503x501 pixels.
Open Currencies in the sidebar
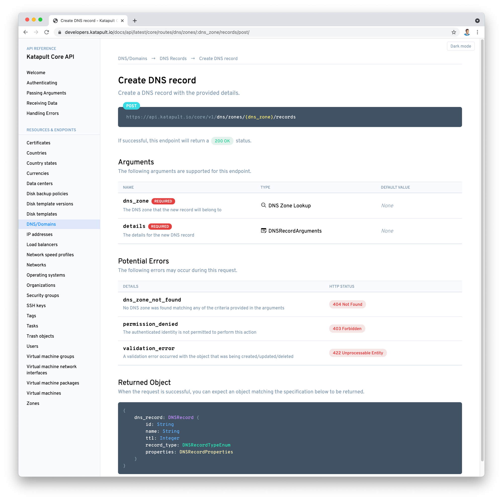(x=38, y=173)
